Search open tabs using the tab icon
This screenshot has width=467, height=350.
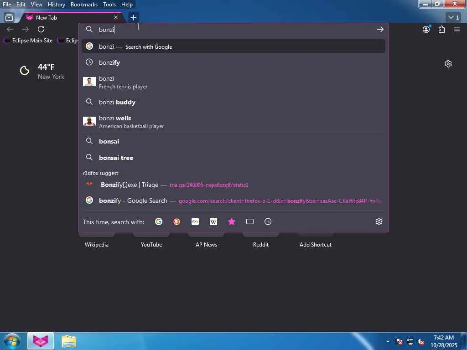[x=249, y=221]
